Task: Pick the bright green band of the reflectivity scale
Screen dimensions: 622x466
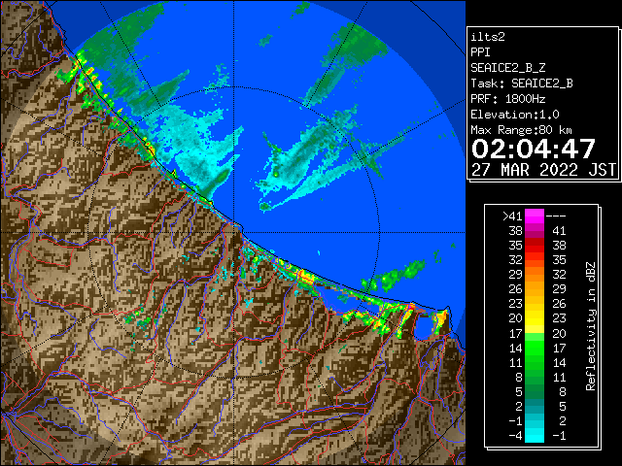Action: [535, 348]
